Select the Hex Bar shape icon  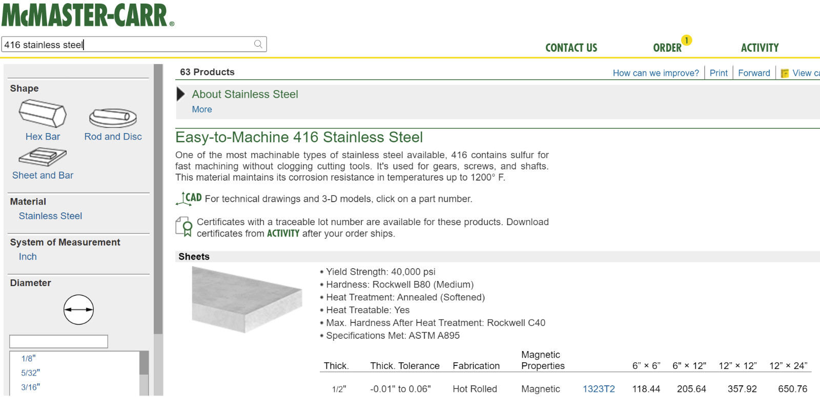(x=43, y=113)
